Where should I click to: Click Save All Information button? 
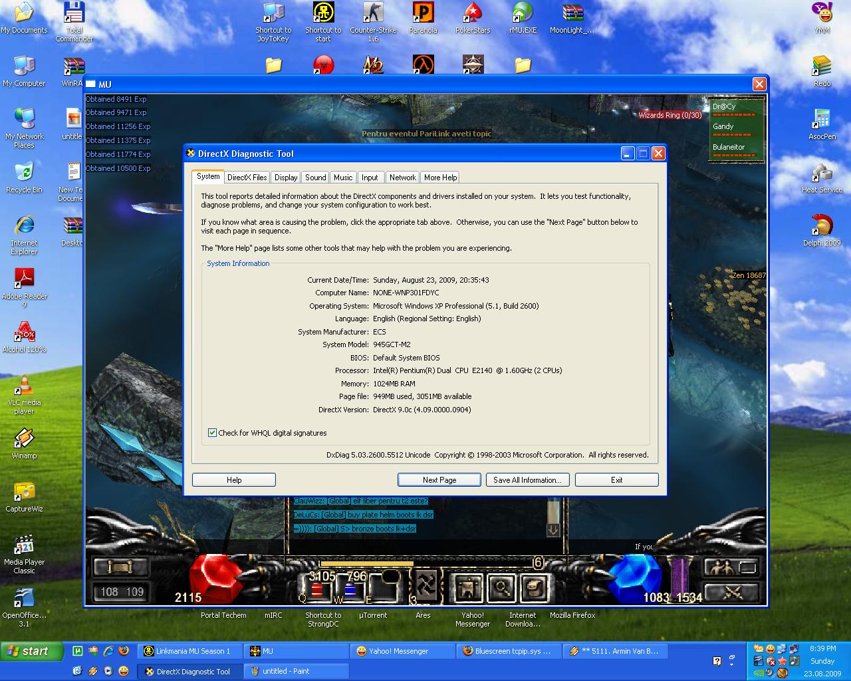[527, 480]
